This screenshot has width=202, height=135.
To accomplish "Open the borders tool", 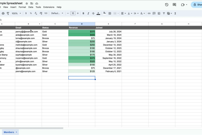I will coord(110,13).
